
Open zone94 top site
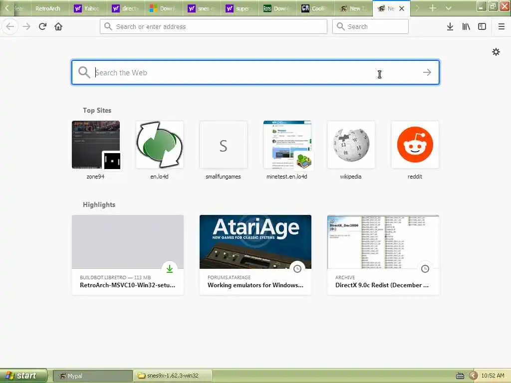(96, 150)
